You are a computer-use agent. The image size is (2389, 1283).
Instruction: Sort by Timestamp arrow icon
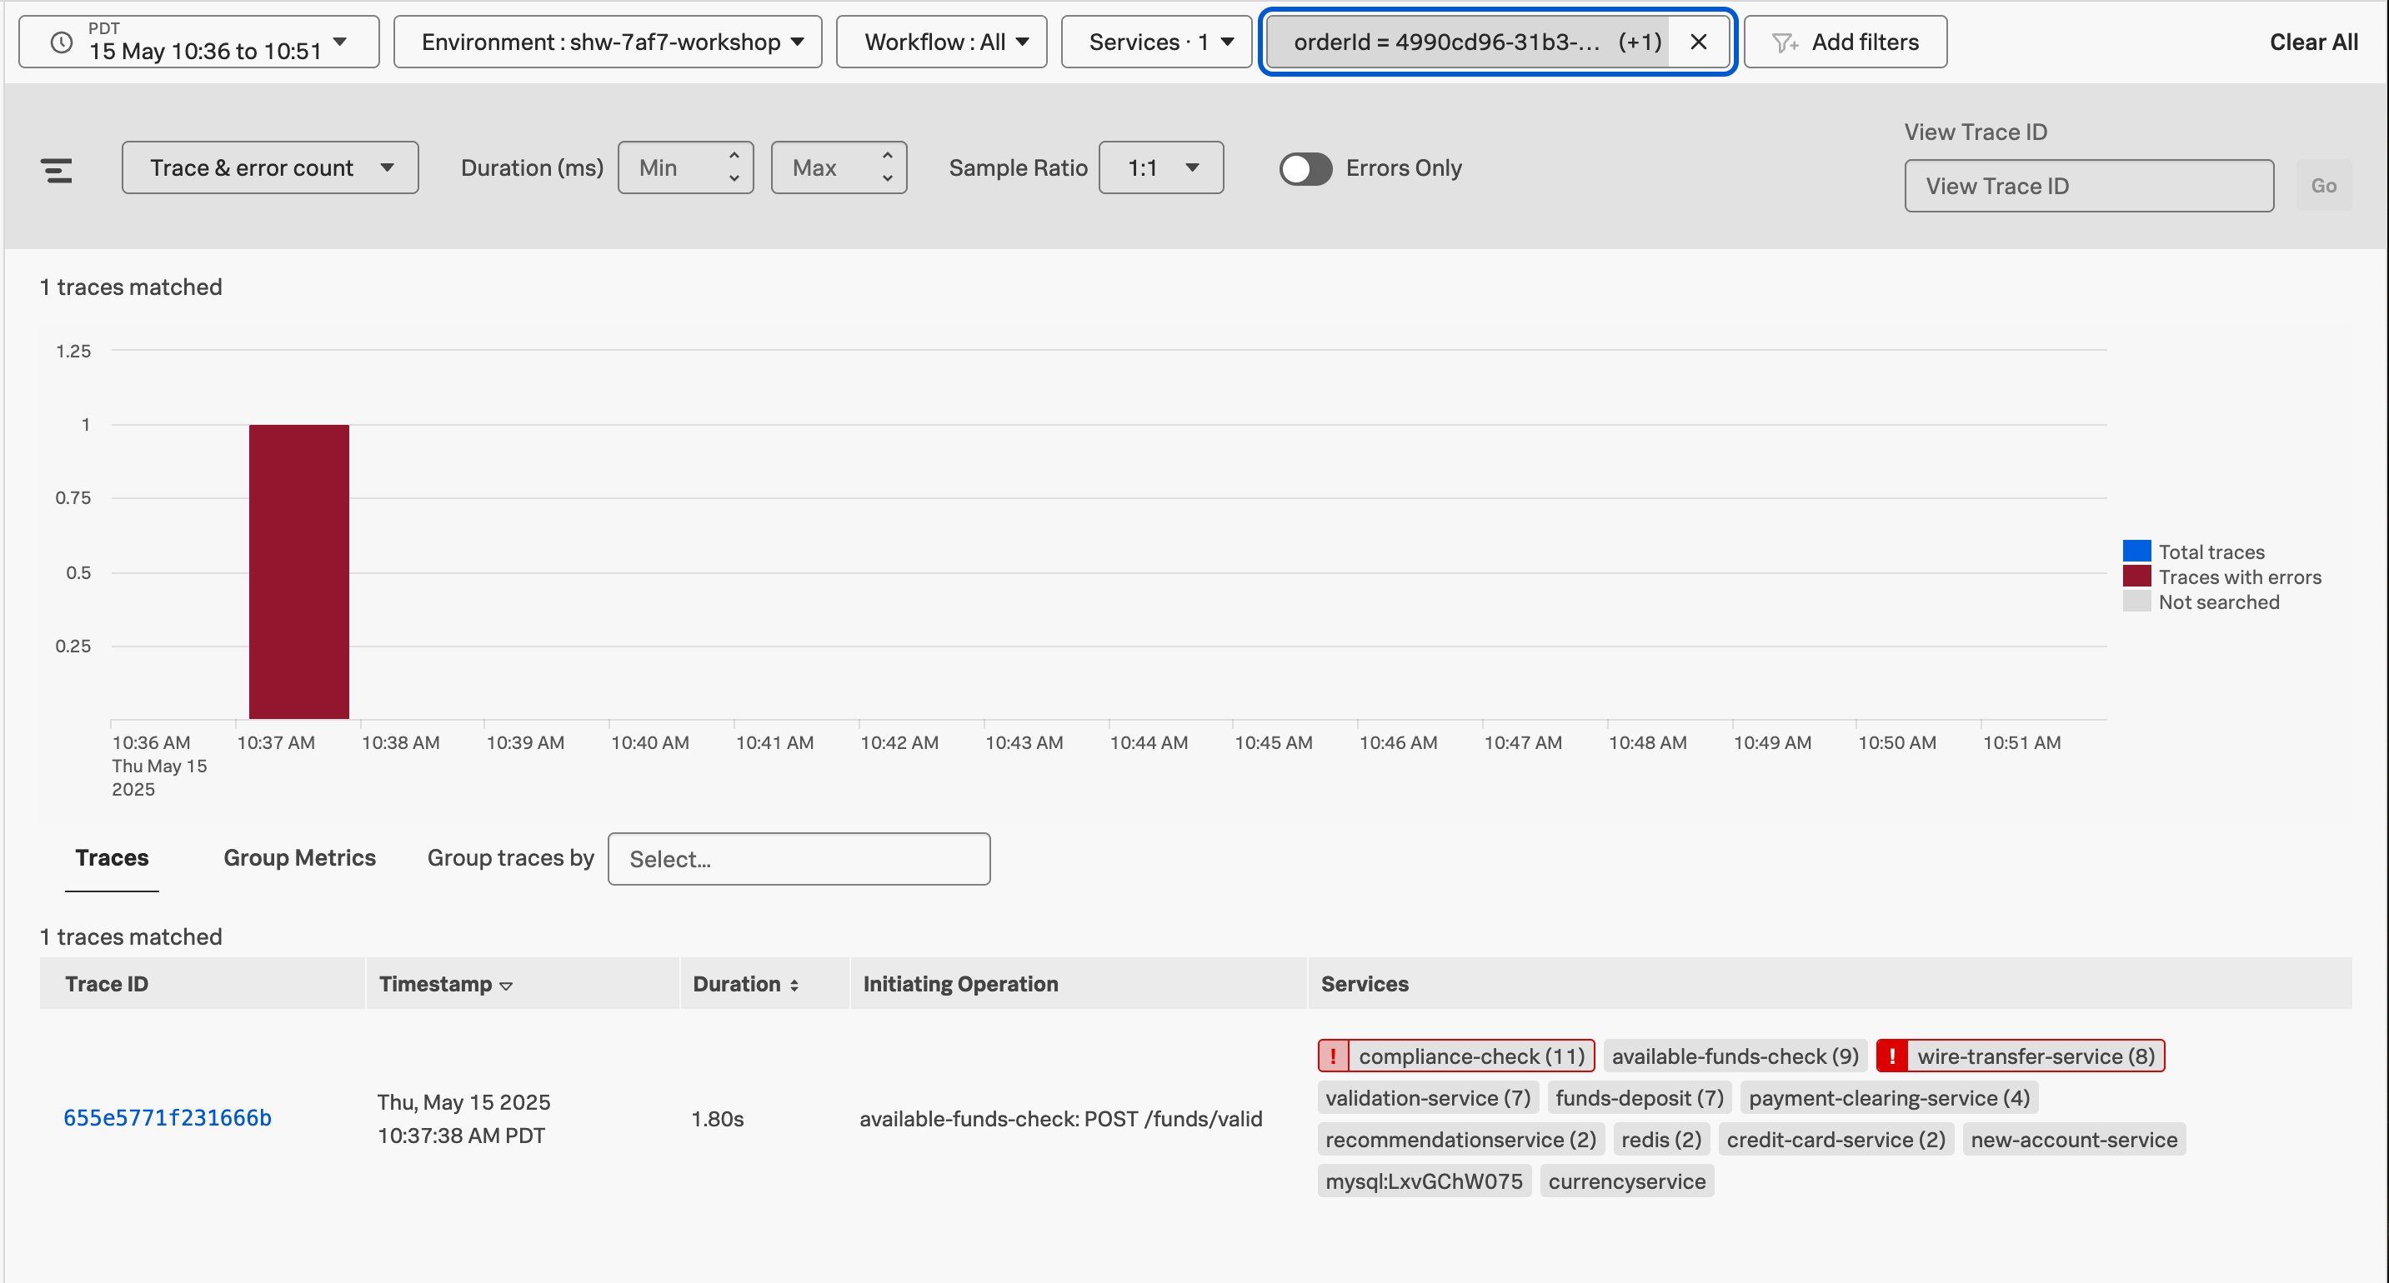click(x=506, y=986)
